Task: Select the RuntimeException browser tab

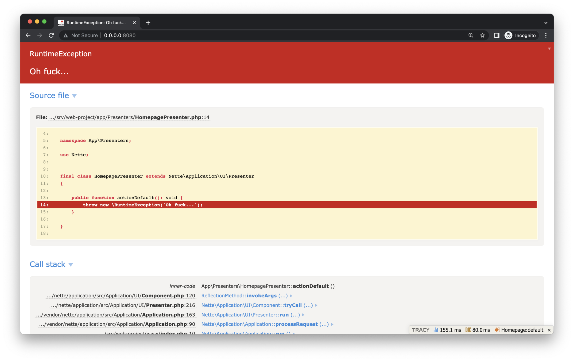Action: [96, 23]
